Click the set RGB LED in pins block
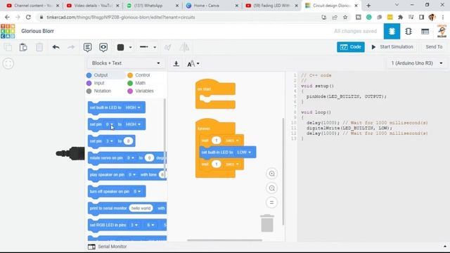450x253 pixels. pos(127,225)
